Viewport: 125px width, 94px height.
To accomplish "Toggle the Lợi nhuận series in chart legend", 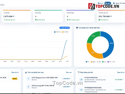I will [65, 32].
